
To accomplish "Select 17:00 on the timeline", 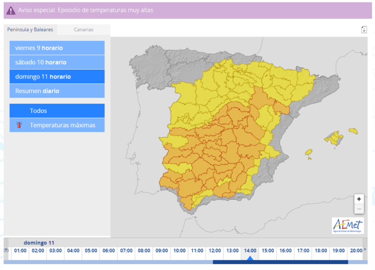I will coord(303,251).
